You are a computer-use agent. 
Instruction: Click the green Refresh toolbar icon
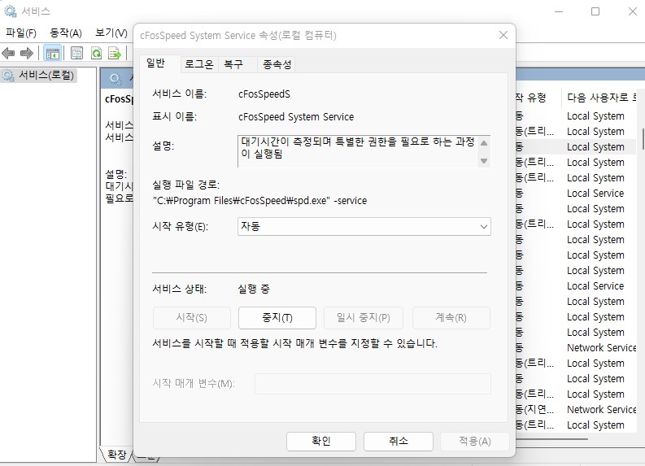[x=97, y=53]
